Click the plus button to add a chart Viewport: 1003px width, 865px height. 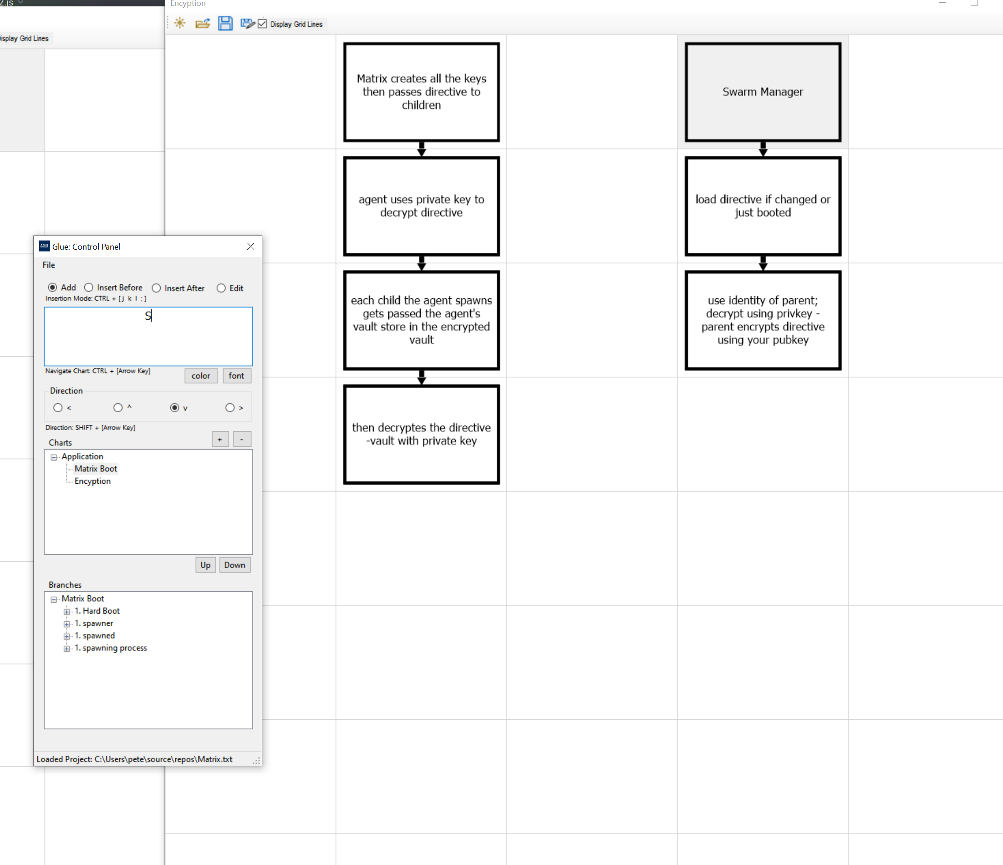click(220, 439)
